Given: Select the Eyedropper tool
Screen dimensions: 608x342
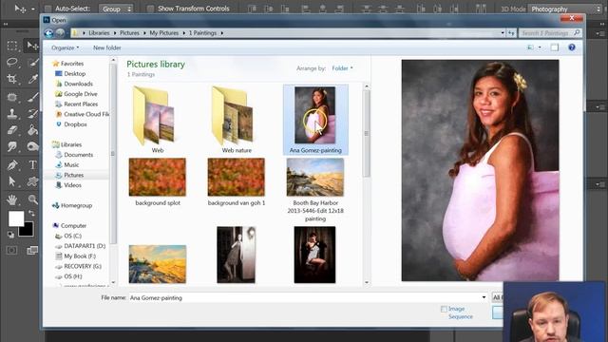Looking at the screenshot, I should coord(32,79).
